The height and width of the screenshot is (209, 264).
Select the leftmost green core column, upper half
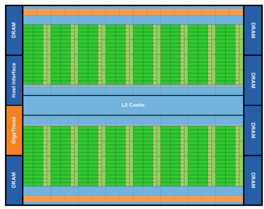pos(33,54)
